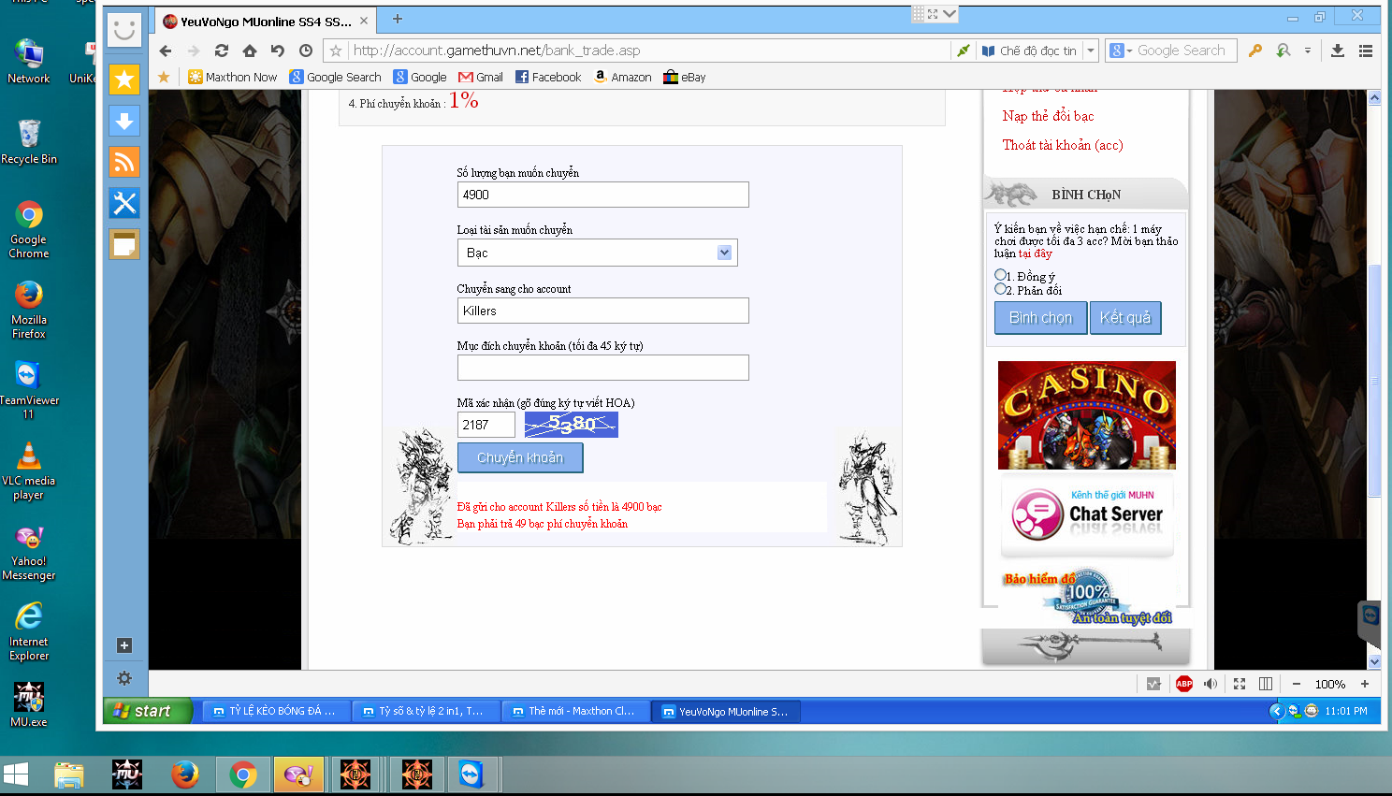Open the browsing history clock icon

click(x=306, y=51)
